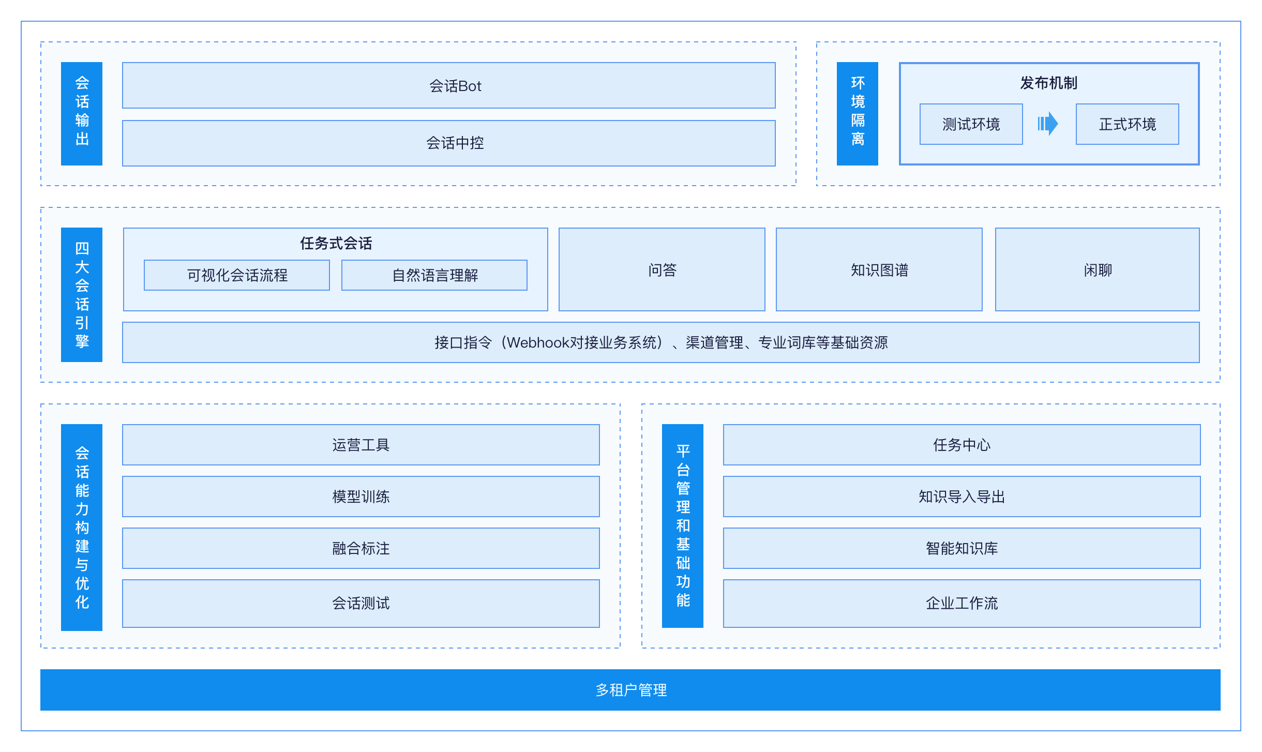Click the 正式环境 box

click(1127, 124)
